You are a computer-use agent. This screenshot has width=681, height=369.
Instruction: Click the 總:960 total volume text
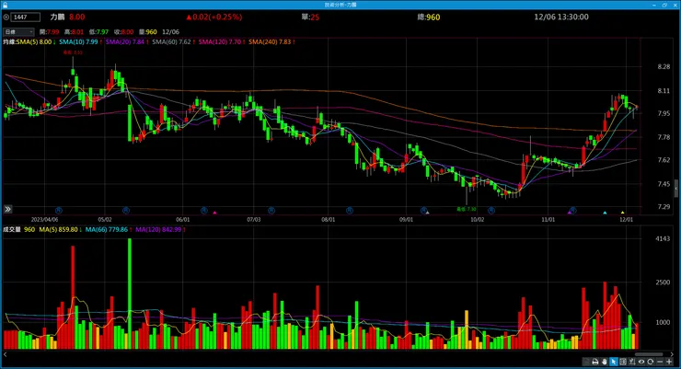point(429,17)
